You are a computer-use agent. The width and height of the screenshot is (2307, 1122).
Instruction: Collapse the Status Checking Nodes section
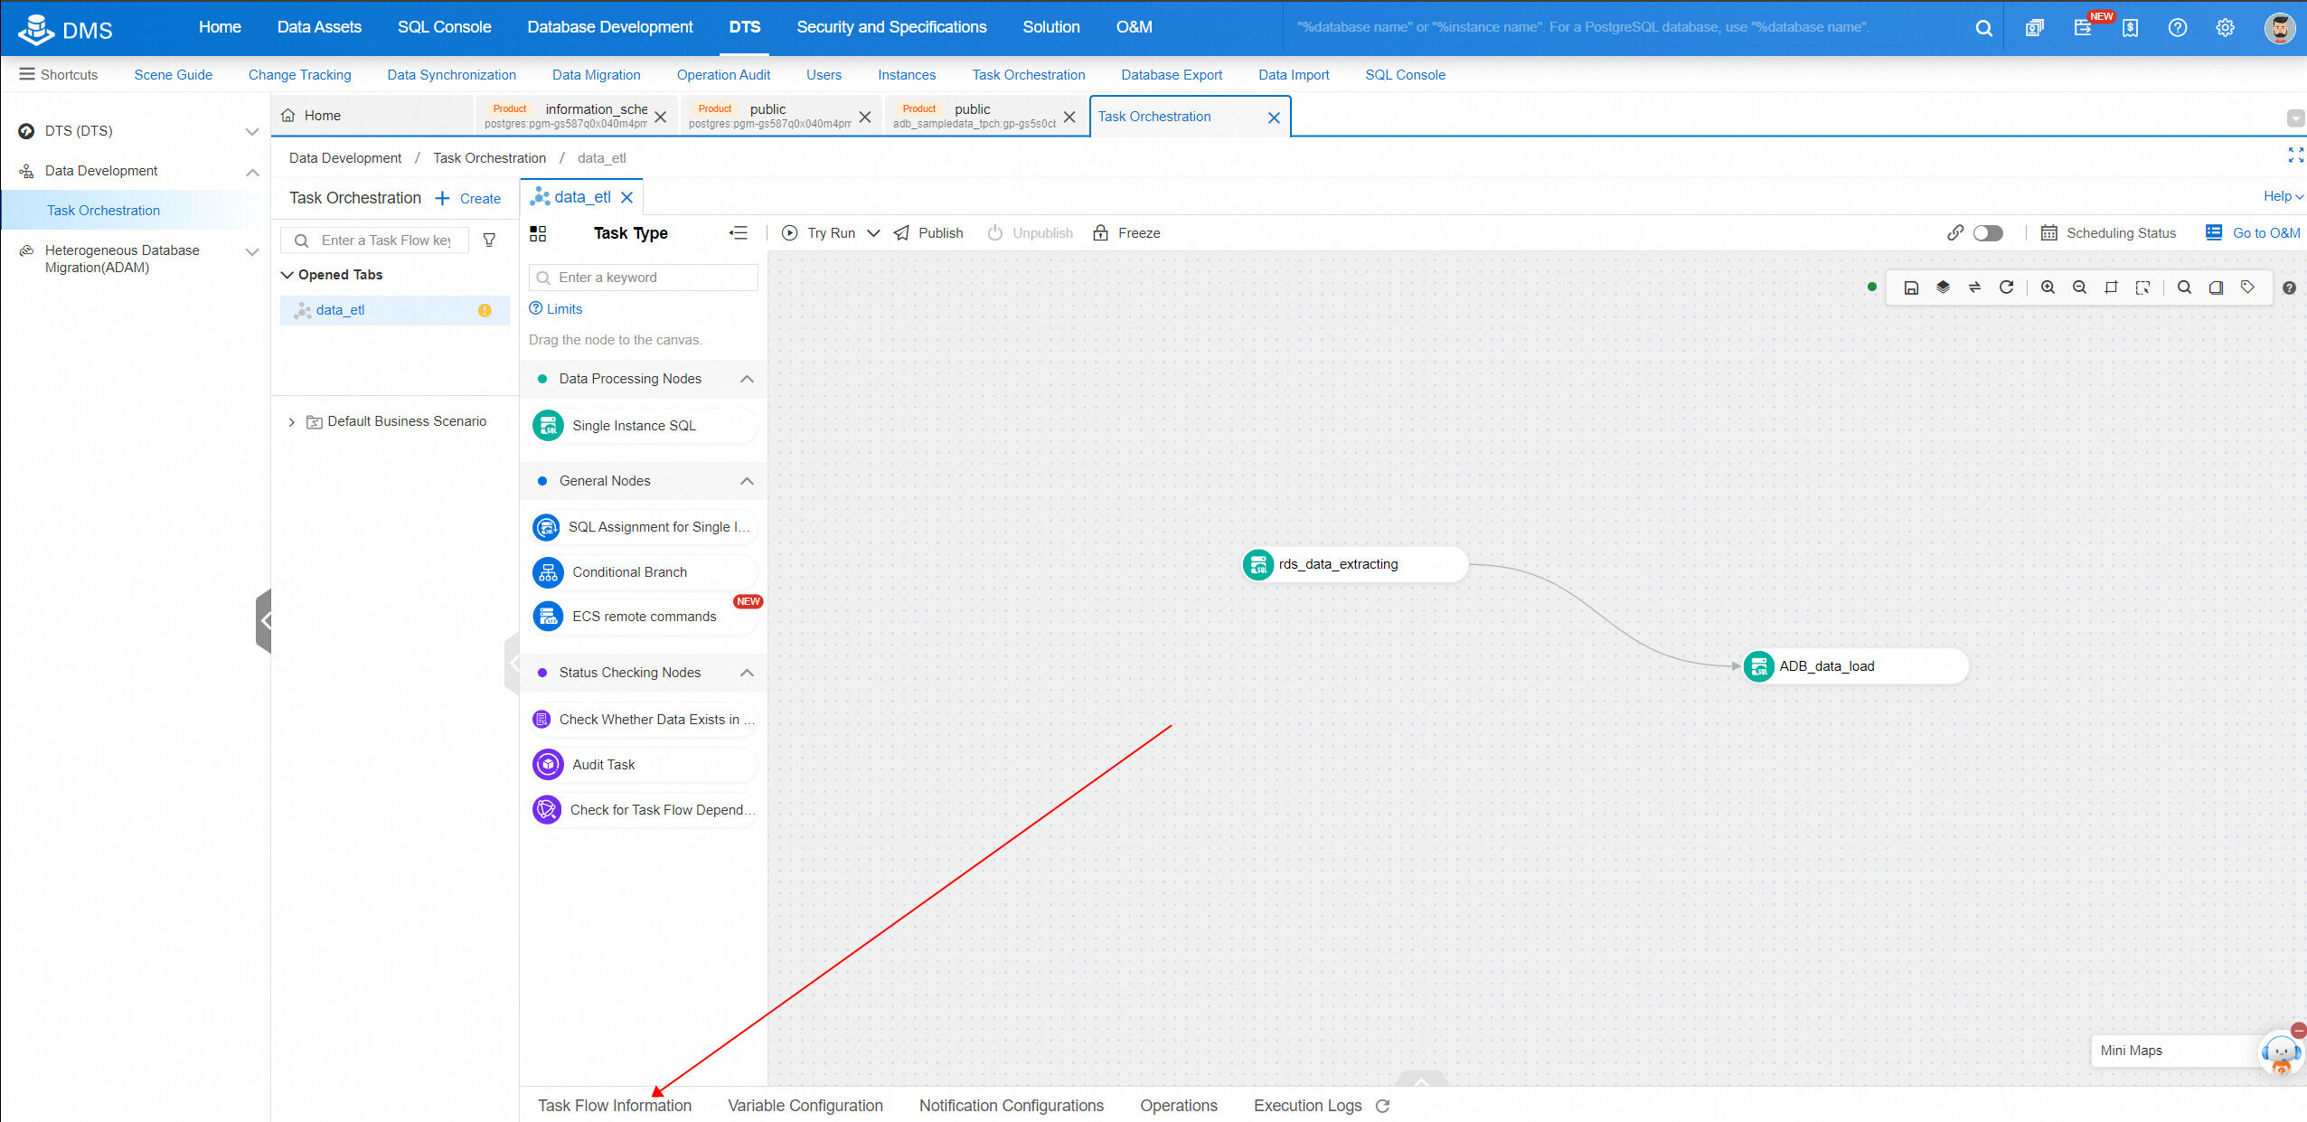point(747,673)
